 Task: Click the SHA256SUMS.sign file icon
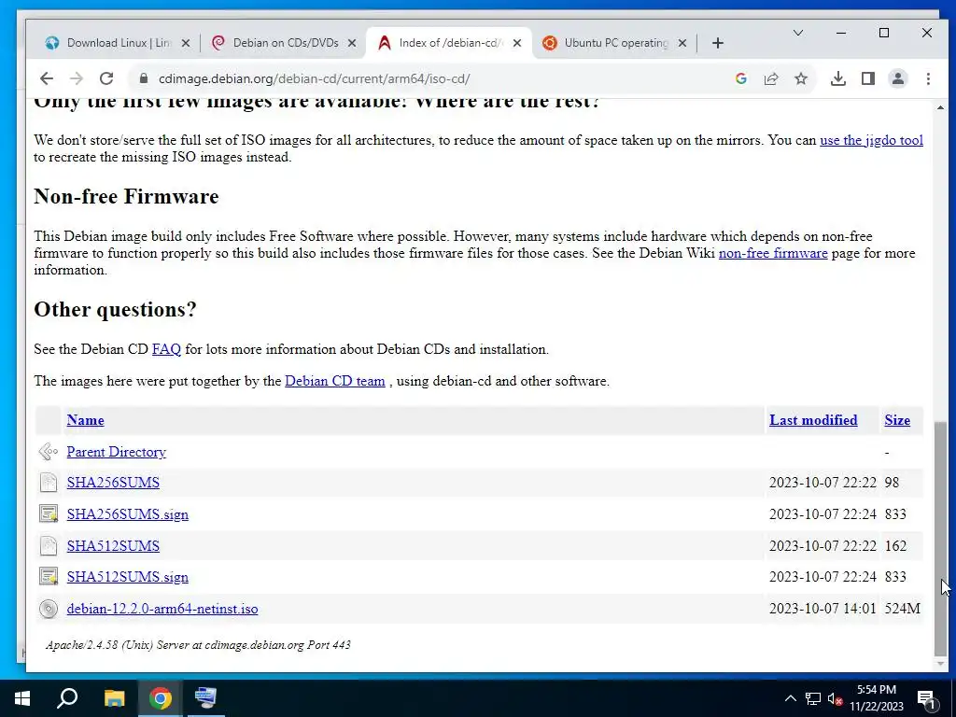pyautogui.click(x=49, y=514)
